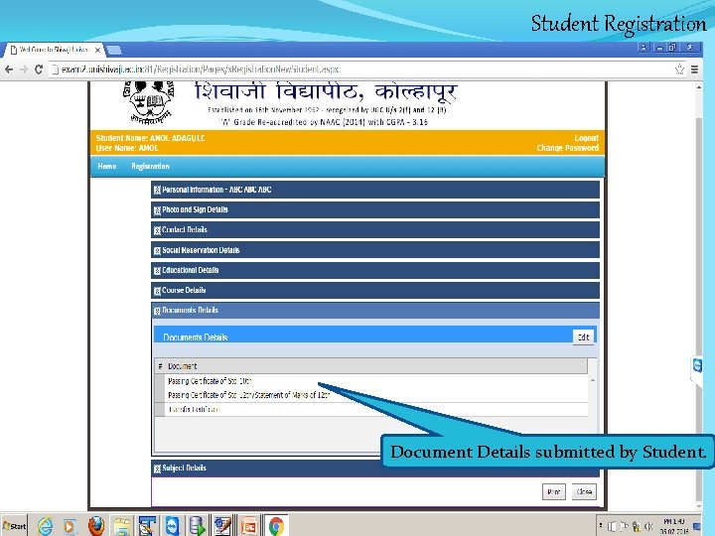Open the database server taskbar icon
Image resolution: width=715 pixels, height=536 pixels.
(197, 526)
